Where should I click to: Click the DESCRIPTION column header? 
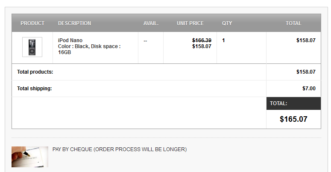[x=74, y=23]
